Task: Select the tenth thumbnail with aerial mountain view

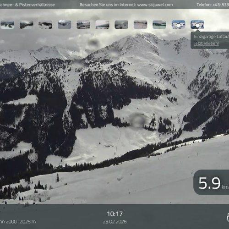Action: click(178, 25)
